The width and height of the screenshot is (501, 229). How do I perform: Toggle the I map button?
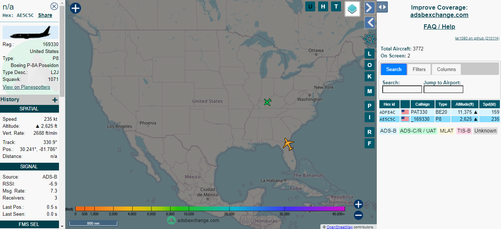coord(370,117)
